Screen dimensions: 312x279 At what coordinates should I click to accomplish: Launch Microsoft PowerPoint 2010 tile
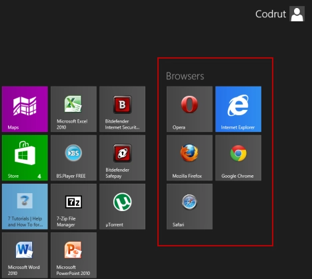73,255
